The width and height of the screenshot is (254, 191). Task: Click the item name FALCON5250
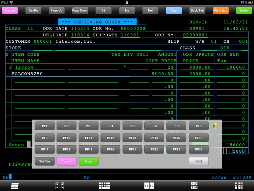(27, 74)
